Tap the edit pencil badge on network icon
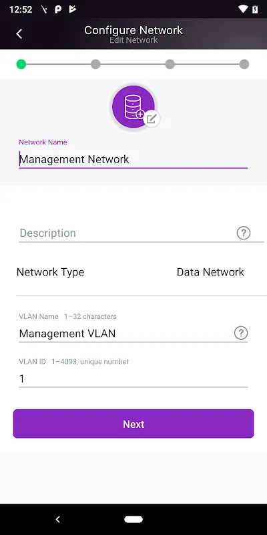Screen dimensions: 267x535 coord(152,119)
